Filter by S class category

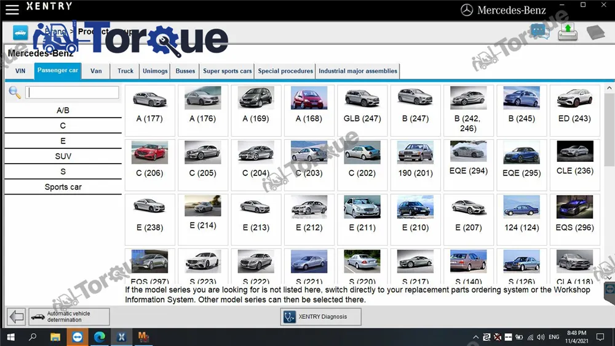point(63,172)
